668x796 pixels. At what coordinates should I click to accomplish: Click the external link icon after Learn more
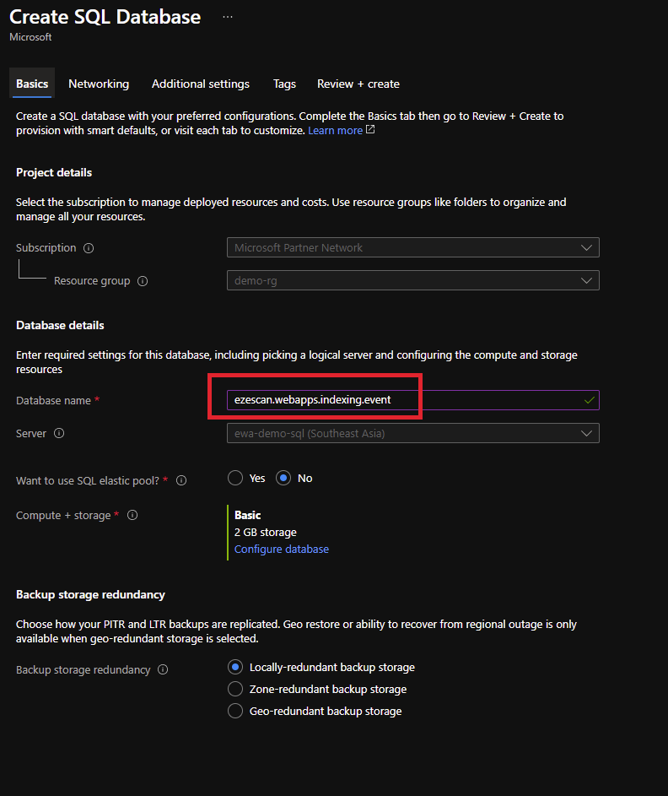[x=370, y=131]
